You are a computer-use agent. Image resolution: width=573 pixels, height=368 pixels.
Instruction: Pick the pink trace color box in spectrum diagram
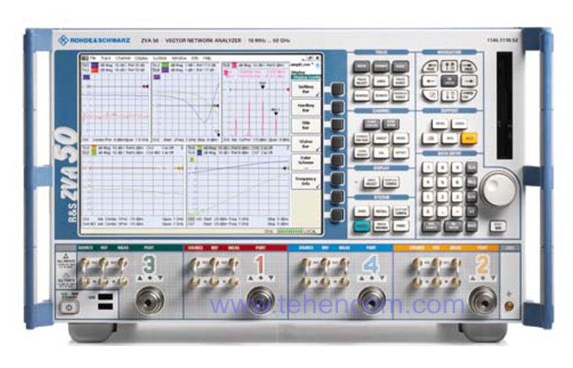233,65
